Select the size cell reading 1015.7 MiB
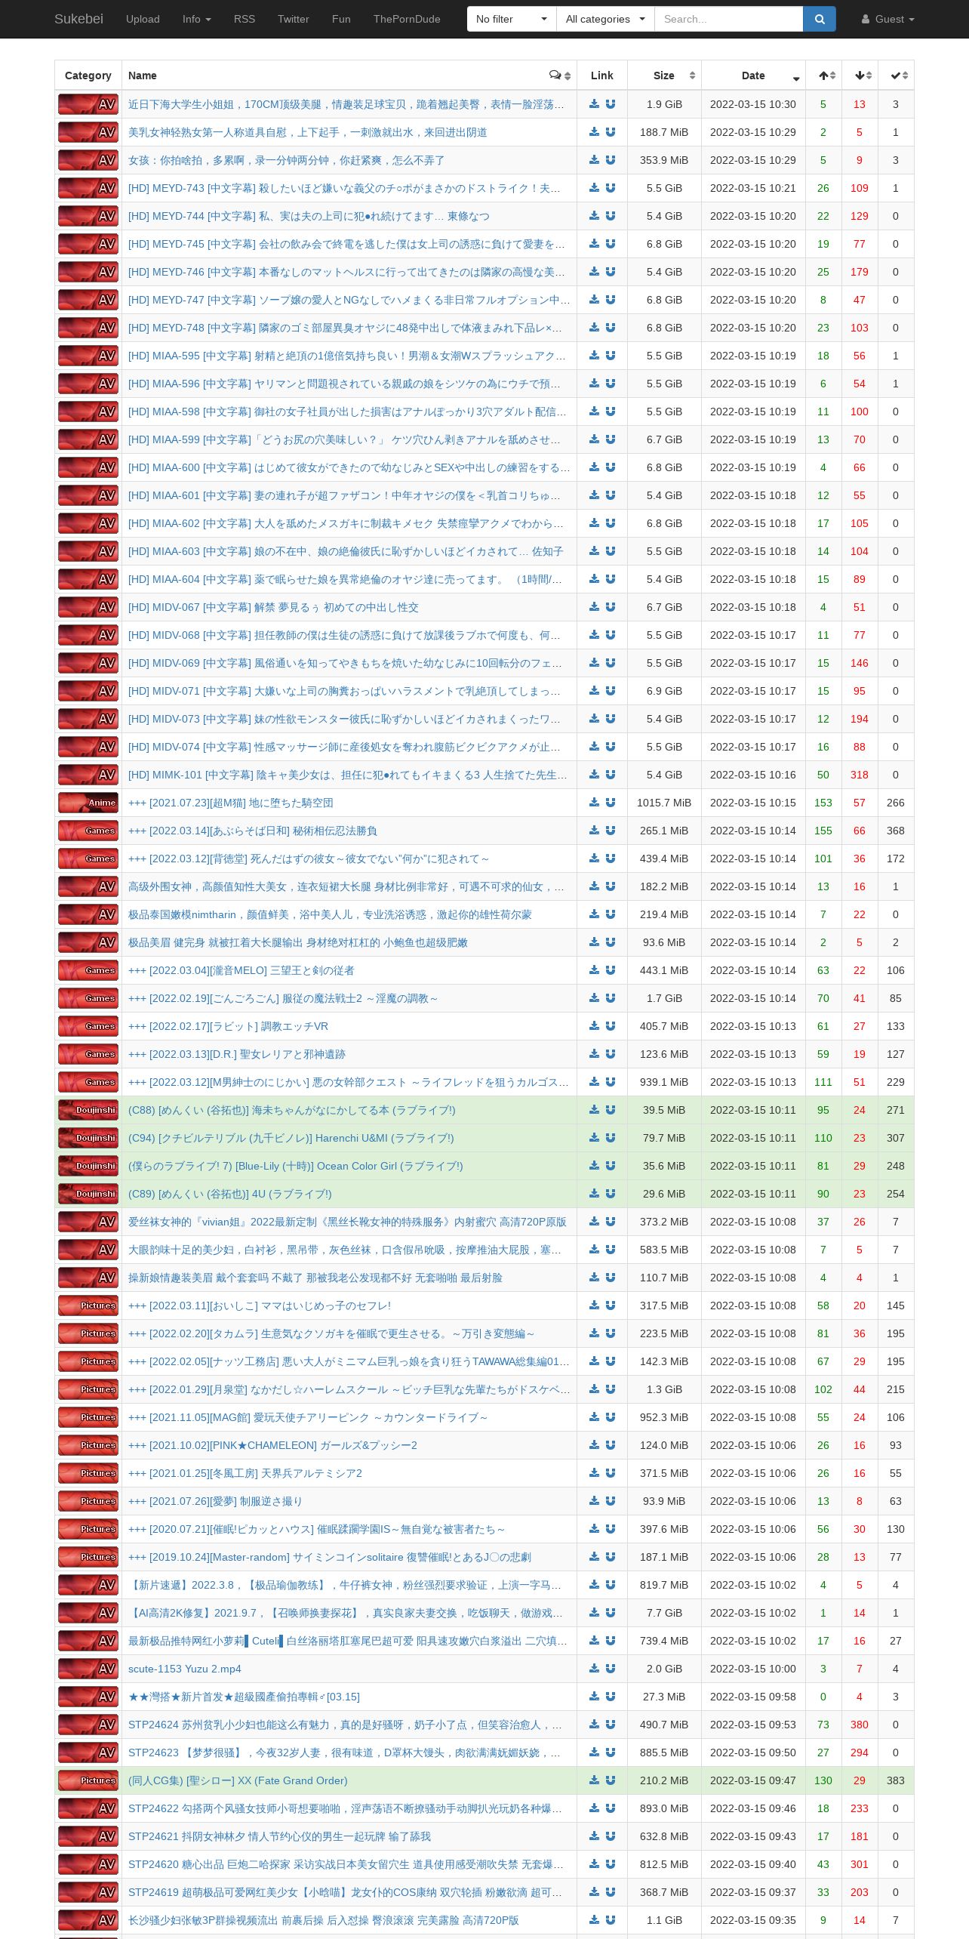Viewport: 969px width, 1939px height. pyautogui.click(x=664, y=803)
